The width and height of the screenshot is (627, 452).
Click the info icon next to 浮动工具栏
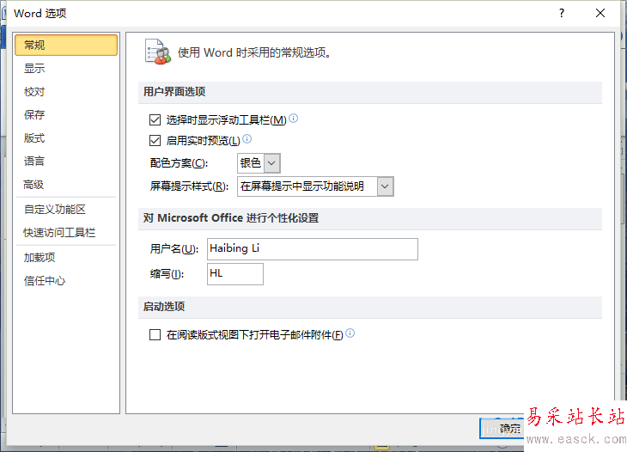coord(294,118)
